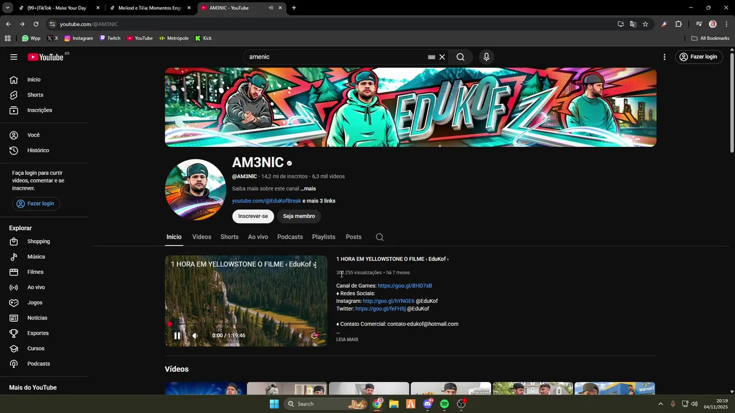
Task: Click the Fazer login button at top right
Action: click(x=698, y=57)
